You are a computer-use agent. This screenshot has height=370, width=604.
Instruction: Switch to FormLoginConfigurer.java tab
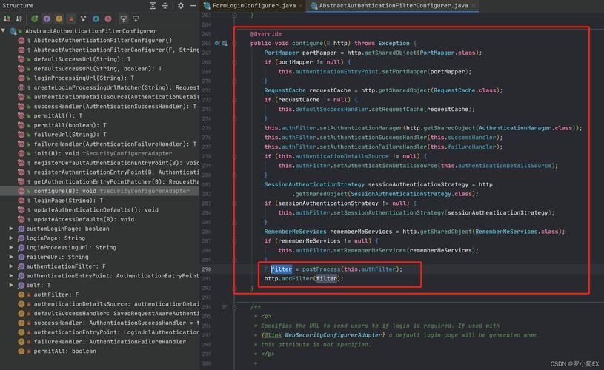tap(254, 6)
